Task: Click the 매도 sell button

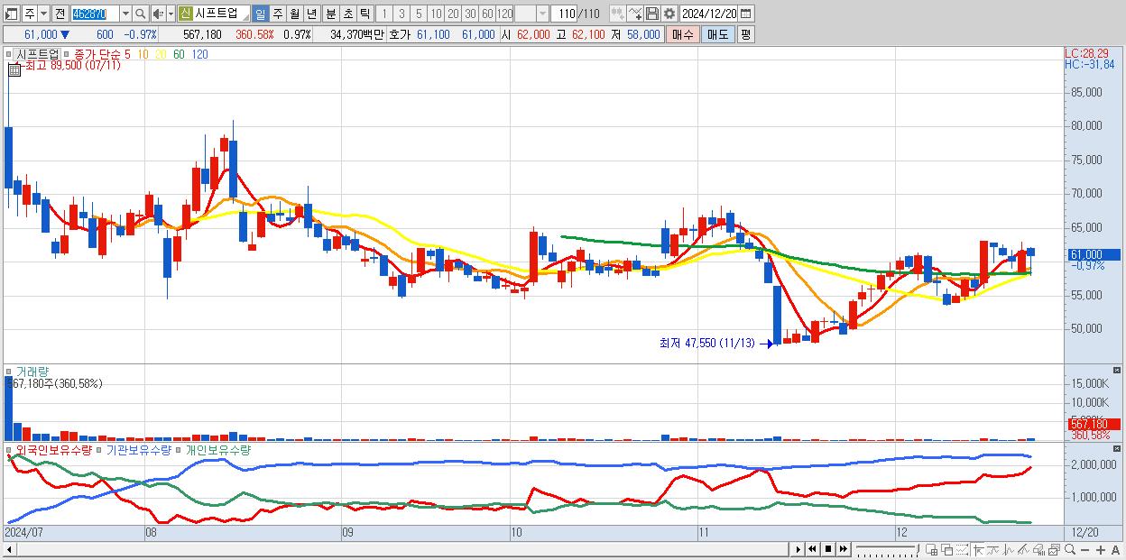Action: 717,34
